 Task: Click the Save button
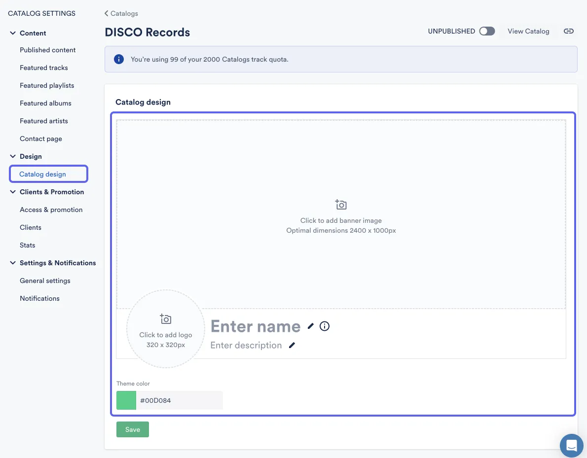pos(132,429)
